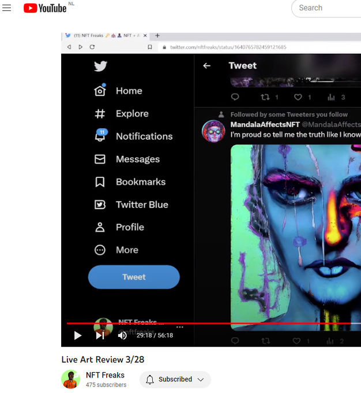This screenshot has height=393, width=361.
Task: Click the Tweet page header text
Action: (243, 66)
